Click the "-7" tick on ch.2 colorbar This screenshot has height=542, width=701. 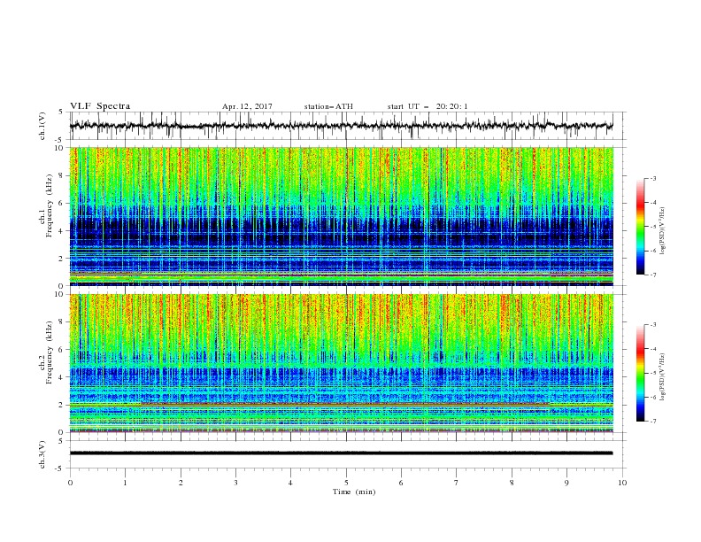(652, 422)
